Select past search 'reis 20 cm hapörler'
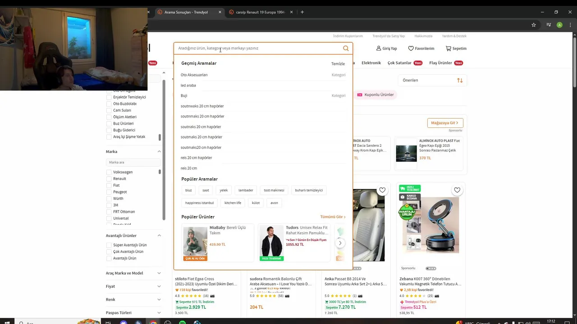Image resolution: width=577 pixels, height=324 pixels. 197,157
